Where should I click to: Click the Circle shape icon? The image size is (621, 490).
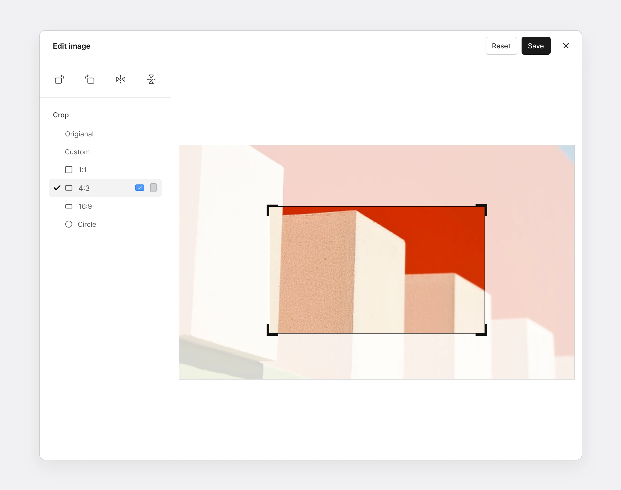[69, 224]
